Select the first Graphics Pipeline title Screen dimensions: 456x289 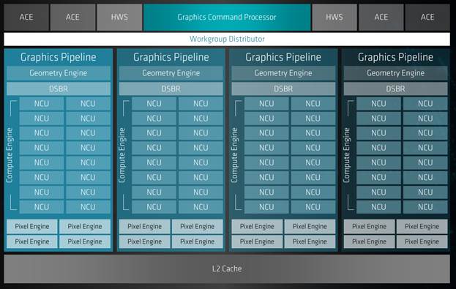(x=58, y=57)
